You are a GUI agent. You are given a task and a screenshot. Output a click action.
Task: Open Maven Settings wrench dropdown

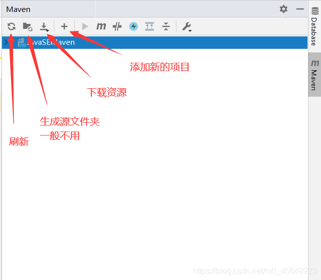[187, 27]
